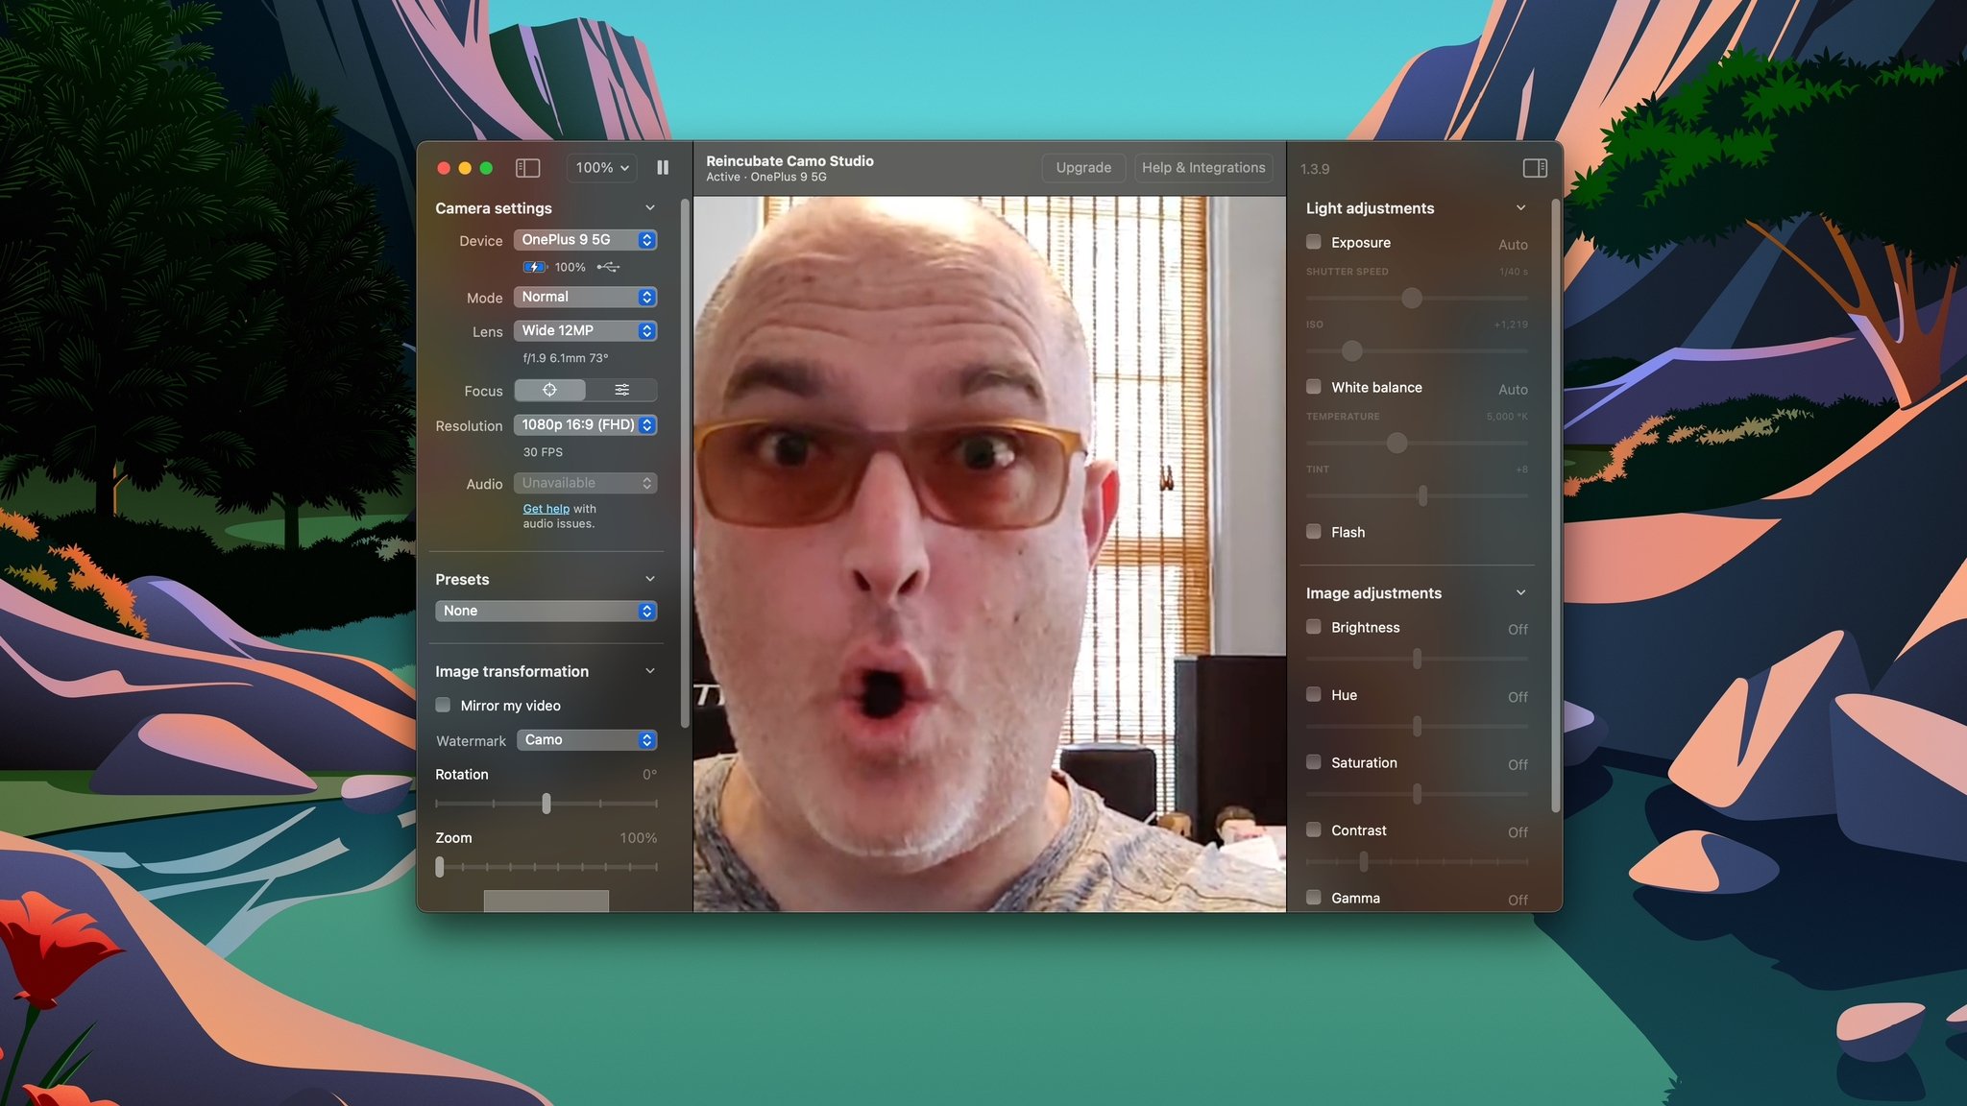
Task: Click the Resolution 1080p 16:9 FHD field
Action: tap(584, 425)
